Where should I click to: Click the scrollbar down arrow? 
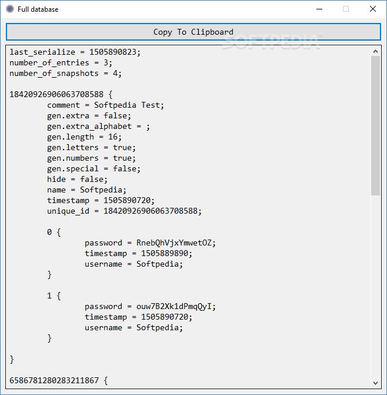pos(375,383)
